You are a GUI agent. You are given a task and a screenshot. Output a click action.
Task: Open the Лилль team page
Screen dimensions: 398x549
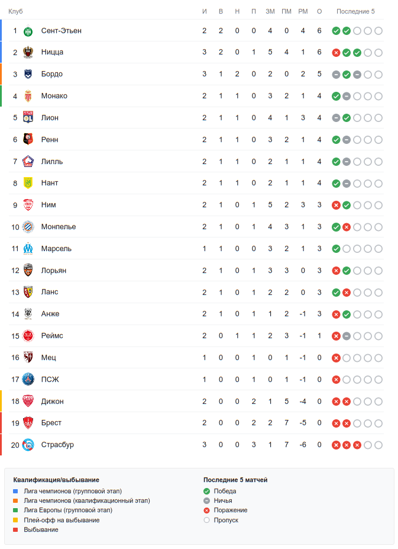pos(52,162)
